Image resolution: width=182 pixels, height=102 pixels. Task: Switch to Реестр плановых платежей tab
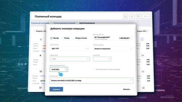pos(65,23)
